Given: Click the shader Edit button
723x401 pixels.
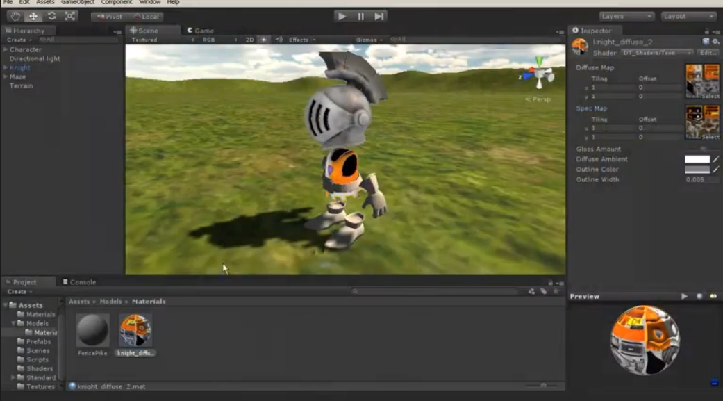Looking at the screenshot, I should (x=708, y=53).
